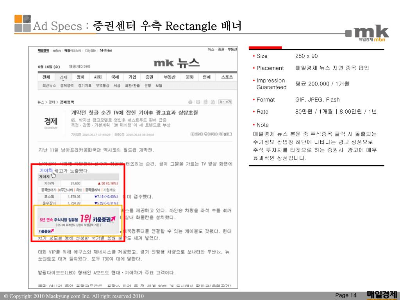Select the 경기지표 submenu item
Image resolution: width=400 pixels, height=300 pixels.
click(85, 86)
